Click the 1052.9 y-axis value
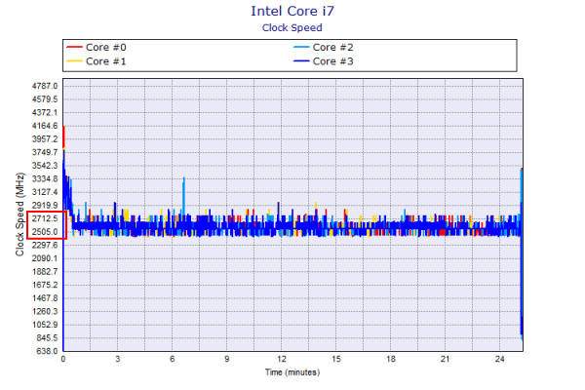This screenshot has width=585, height=390. (x=45, y=325)
